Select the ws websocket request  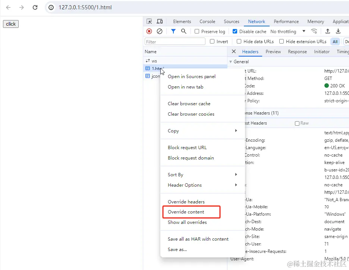tap(185, 61)
